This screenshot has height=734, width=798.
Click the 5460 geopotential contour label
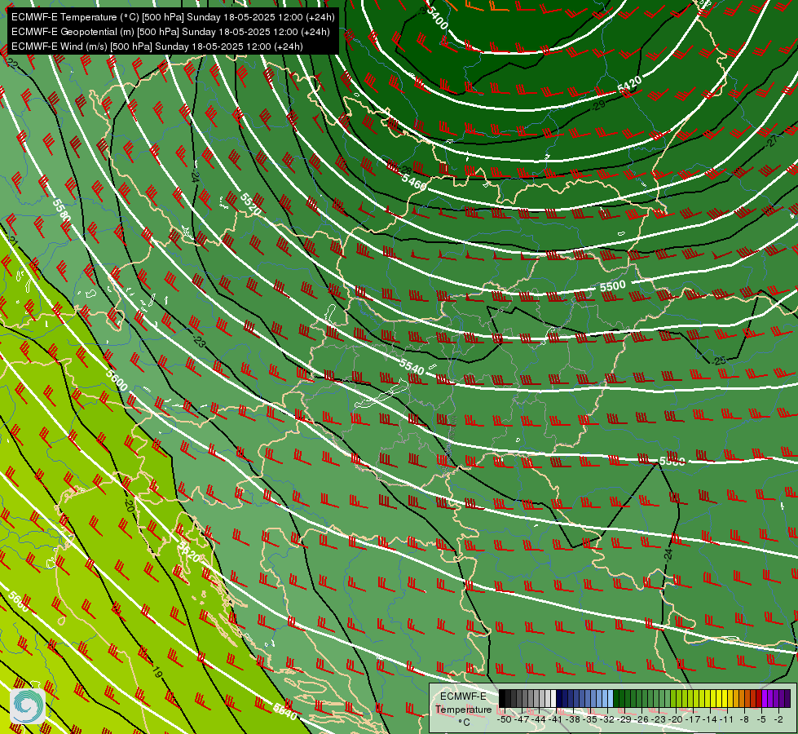414,182
